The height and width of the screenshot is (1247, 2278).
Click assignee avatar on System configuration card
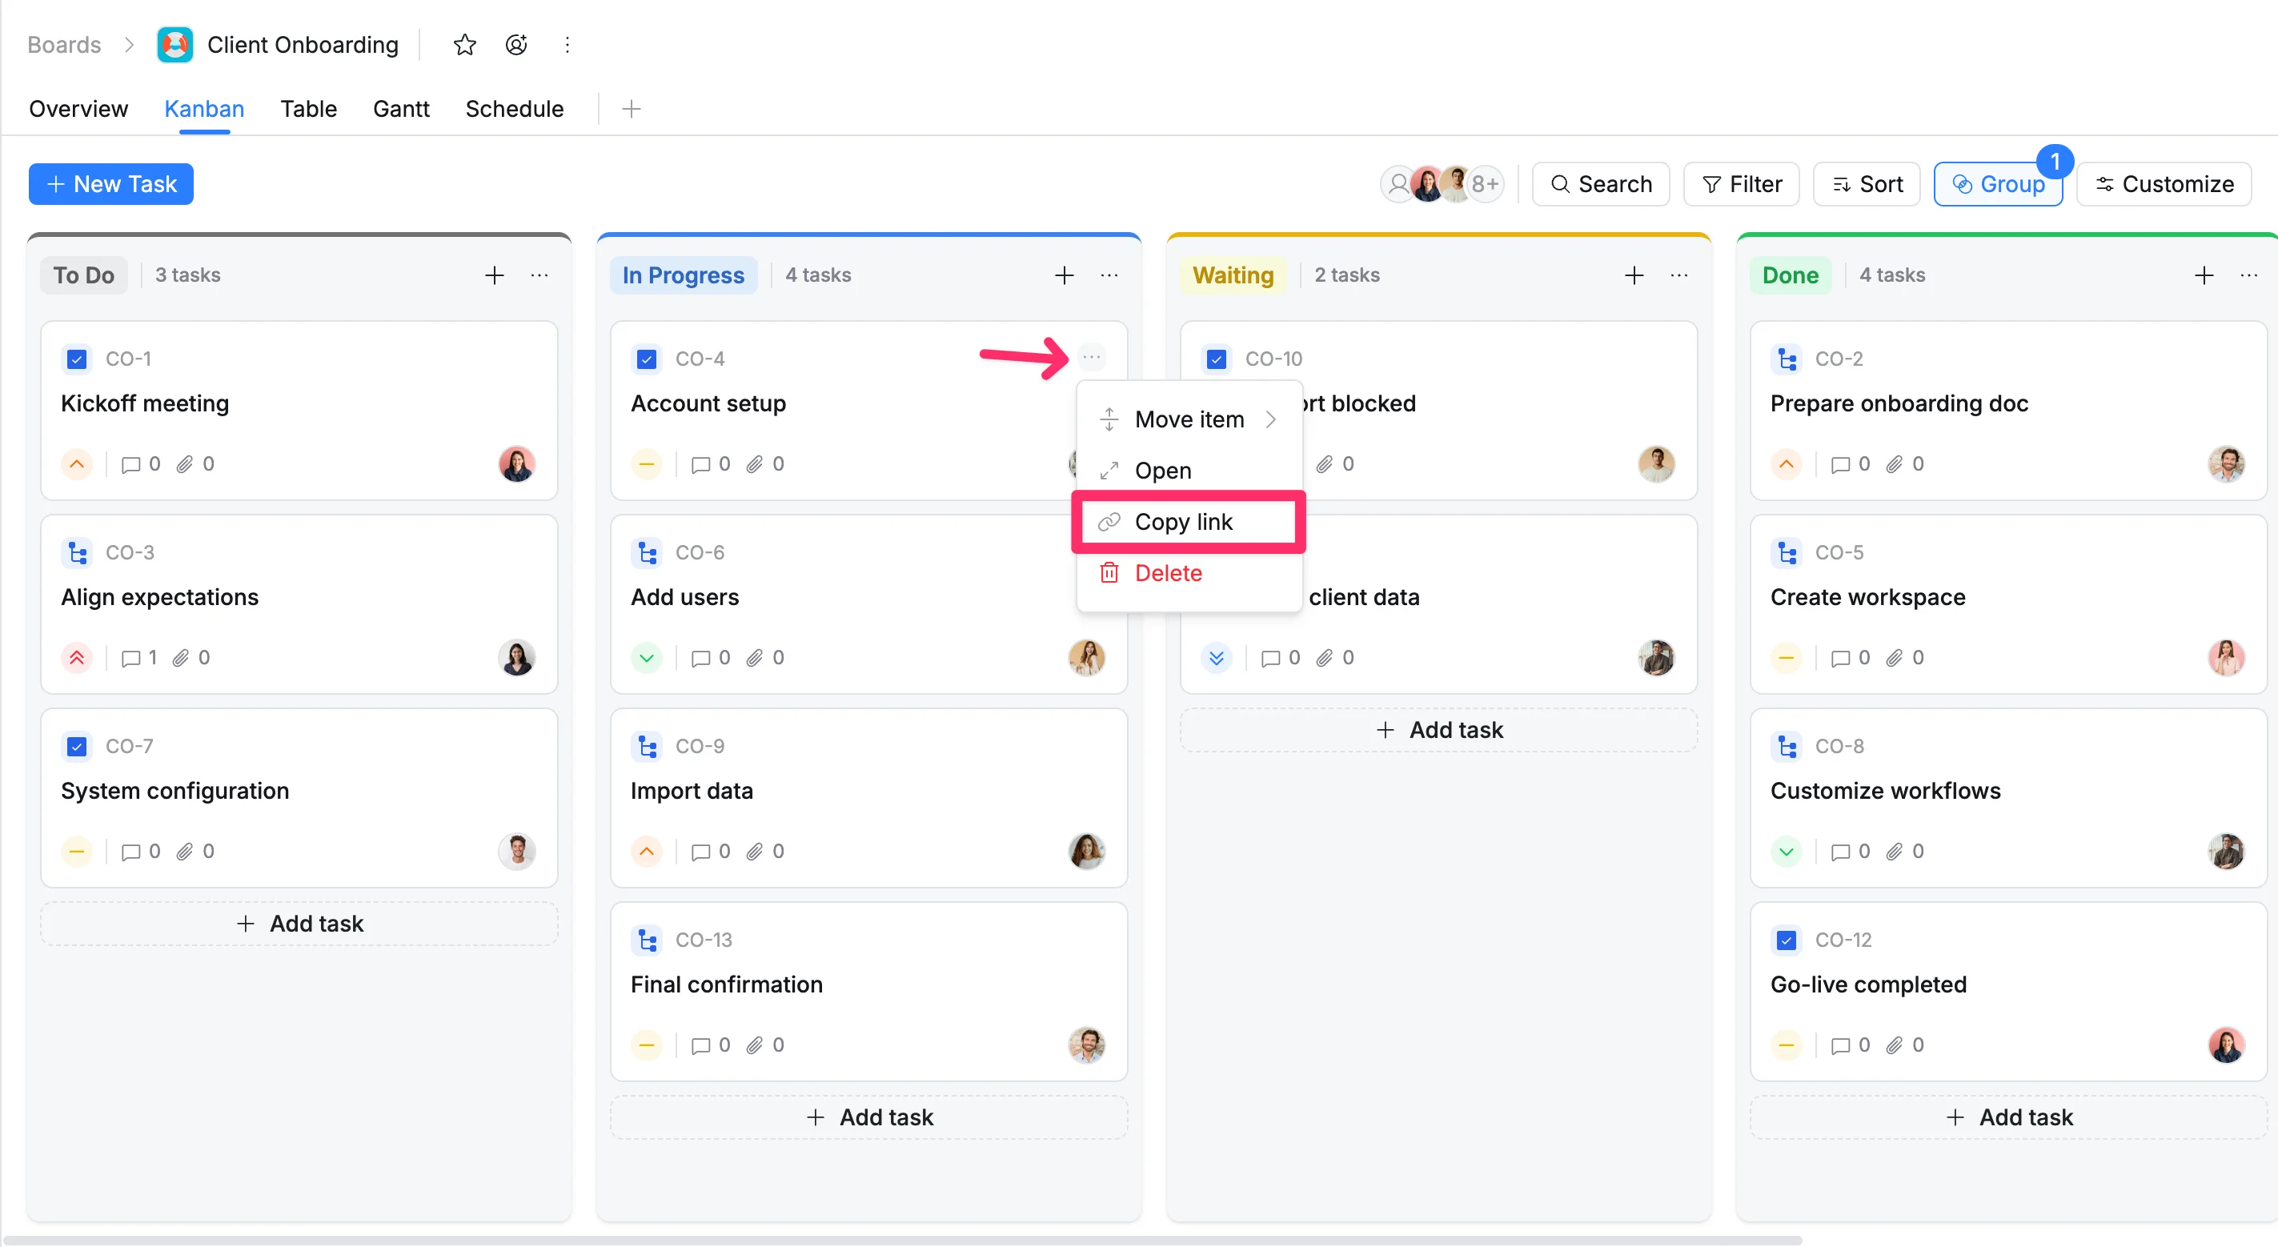click(x=516, y=851)
